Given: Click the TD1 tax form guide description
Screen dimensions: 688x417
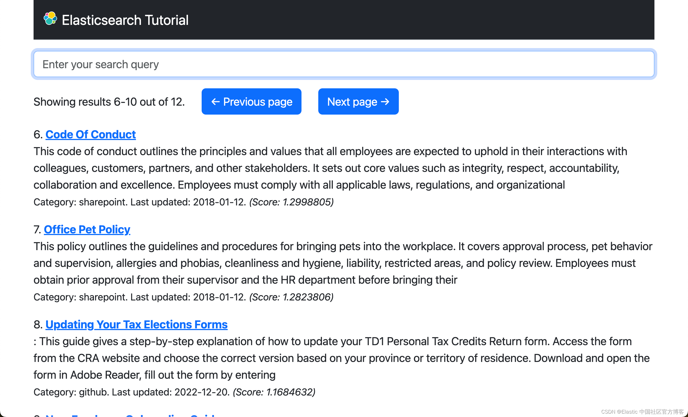Looking at the screenshot, I should click(336, 358).
